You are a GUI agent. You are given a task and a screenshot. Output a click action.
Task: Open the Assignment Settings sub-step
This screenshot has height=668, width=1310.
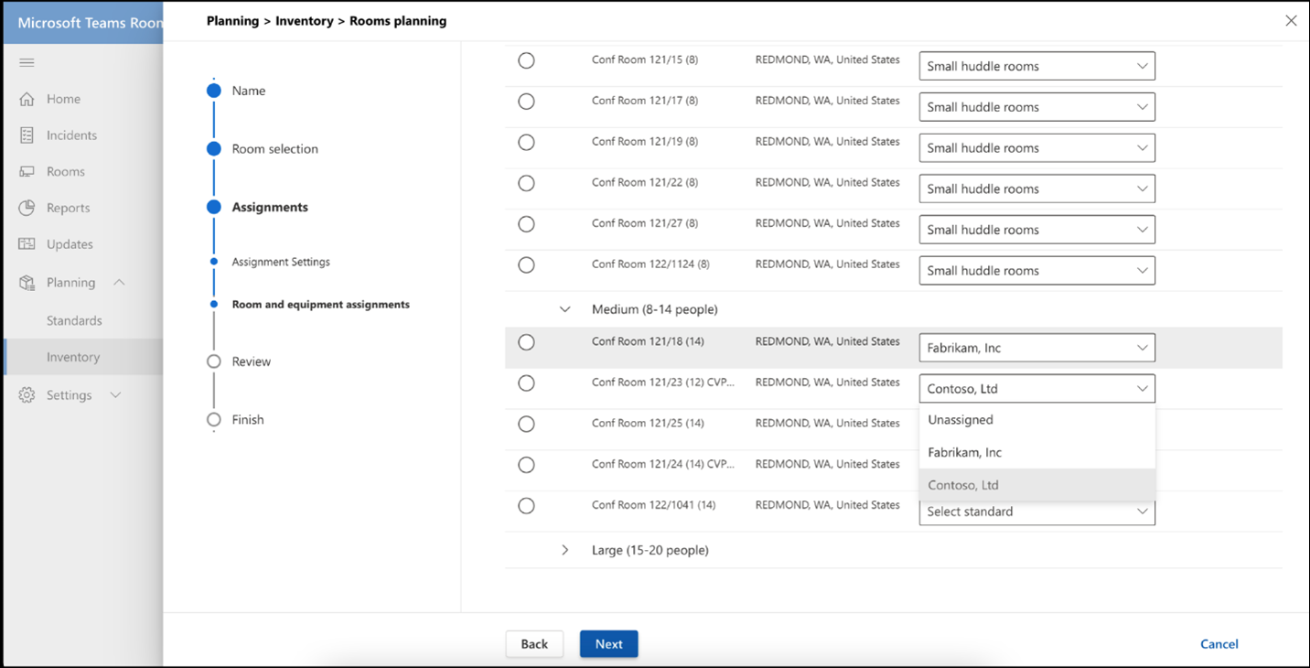[281, 262]
